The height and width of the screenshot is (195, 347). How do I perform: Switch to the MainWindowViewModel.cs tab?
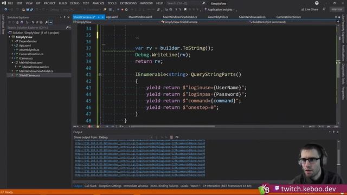(x=179, y=17)
